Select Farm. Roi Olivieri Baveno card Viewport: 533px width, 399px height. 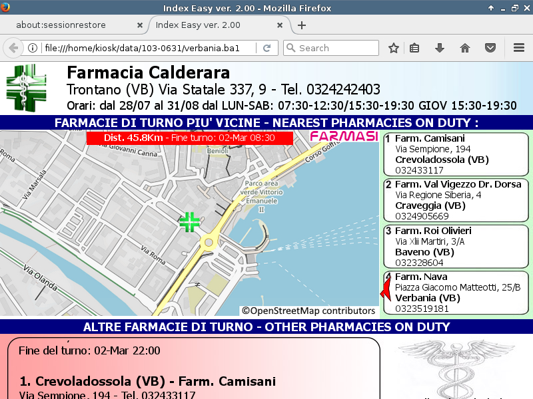[456, 246]
